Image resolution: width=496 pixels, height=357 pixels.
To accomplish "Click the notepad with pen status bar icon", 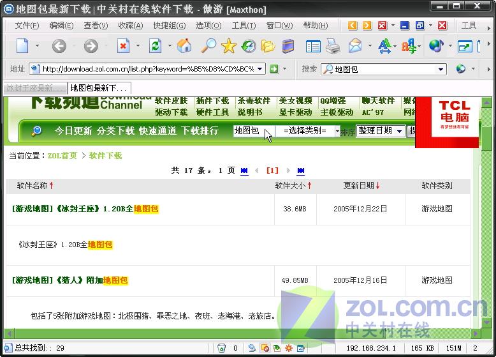I will [x=300, y=348].
